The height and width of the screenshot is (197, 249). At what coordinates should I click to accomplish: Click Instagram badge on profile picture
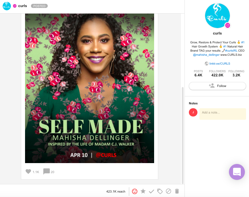point(227,25)
